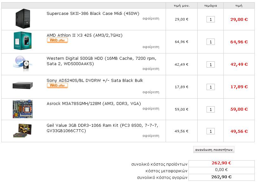Click the Asrock motherboard image

tap(23, 109)
